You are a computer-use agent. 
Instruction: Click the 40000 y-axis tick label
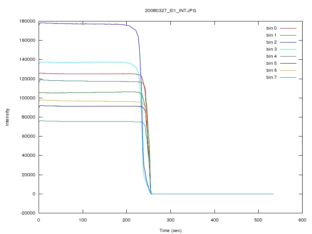pyautogui.click(x=28, y=155)
